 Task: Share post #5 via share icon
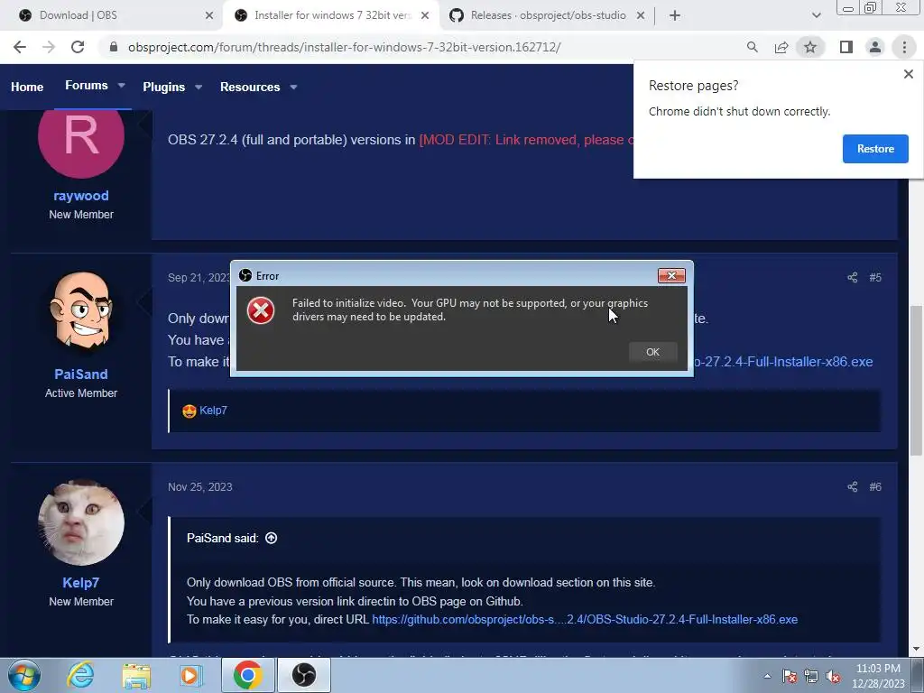coord(852,278)
